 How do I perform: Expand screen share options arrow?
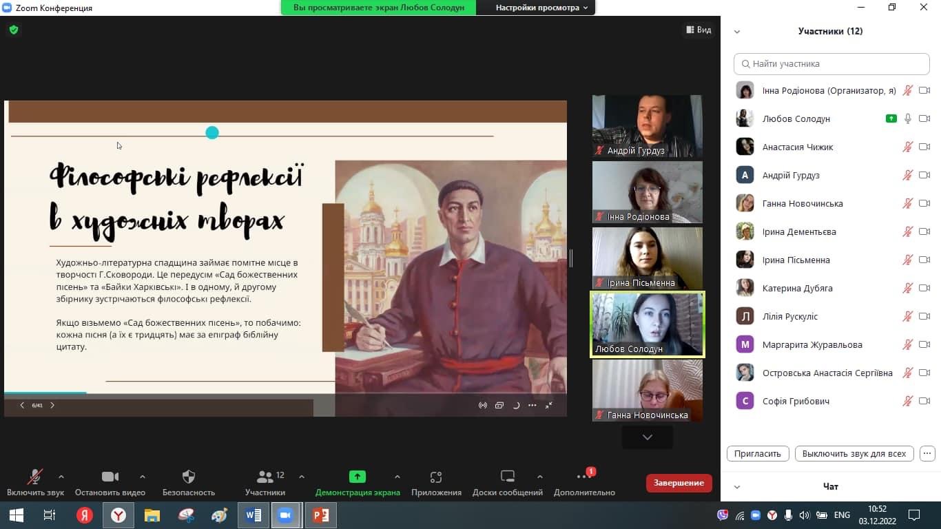click(397, 477)
